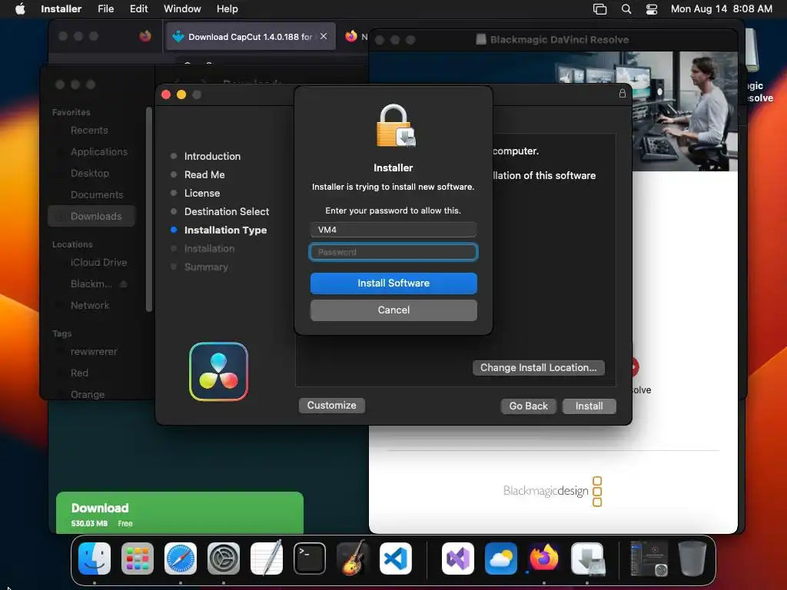Screen dimensions: 787x590
Task: Click the Blackmagicdesign logo
Action: point(553,491)
